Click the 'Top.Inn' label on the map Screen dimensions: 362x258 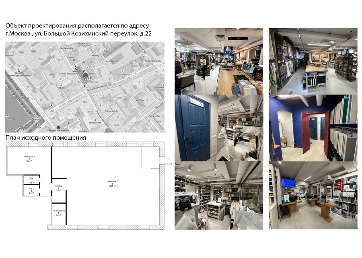pyautogui.click(x=61, y=87)
